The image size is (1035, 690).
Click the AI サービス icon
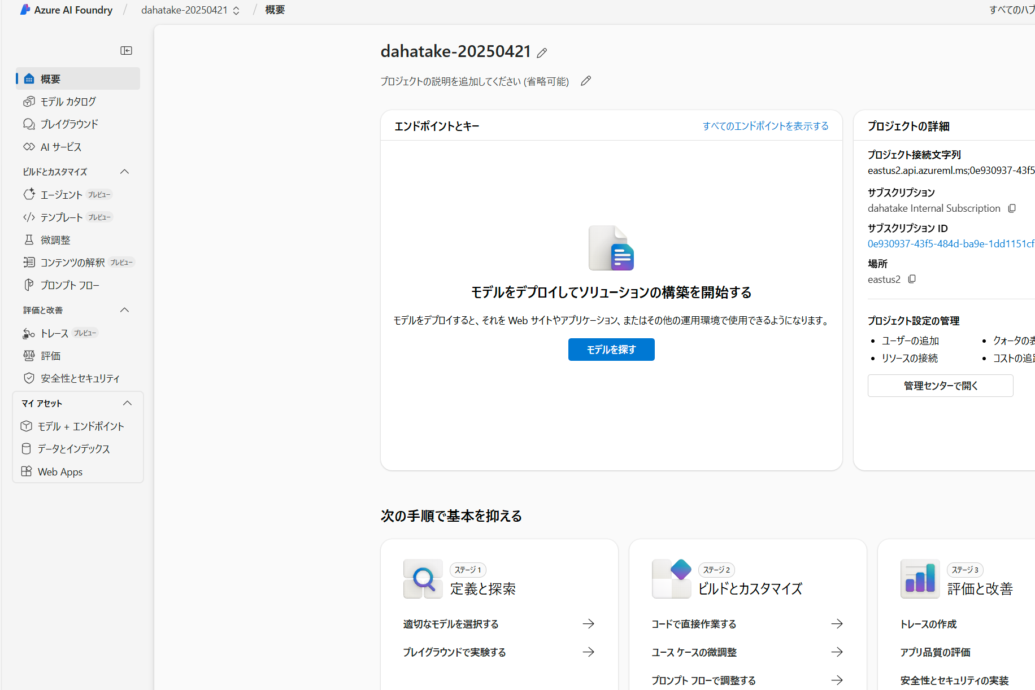pos(29,147)
